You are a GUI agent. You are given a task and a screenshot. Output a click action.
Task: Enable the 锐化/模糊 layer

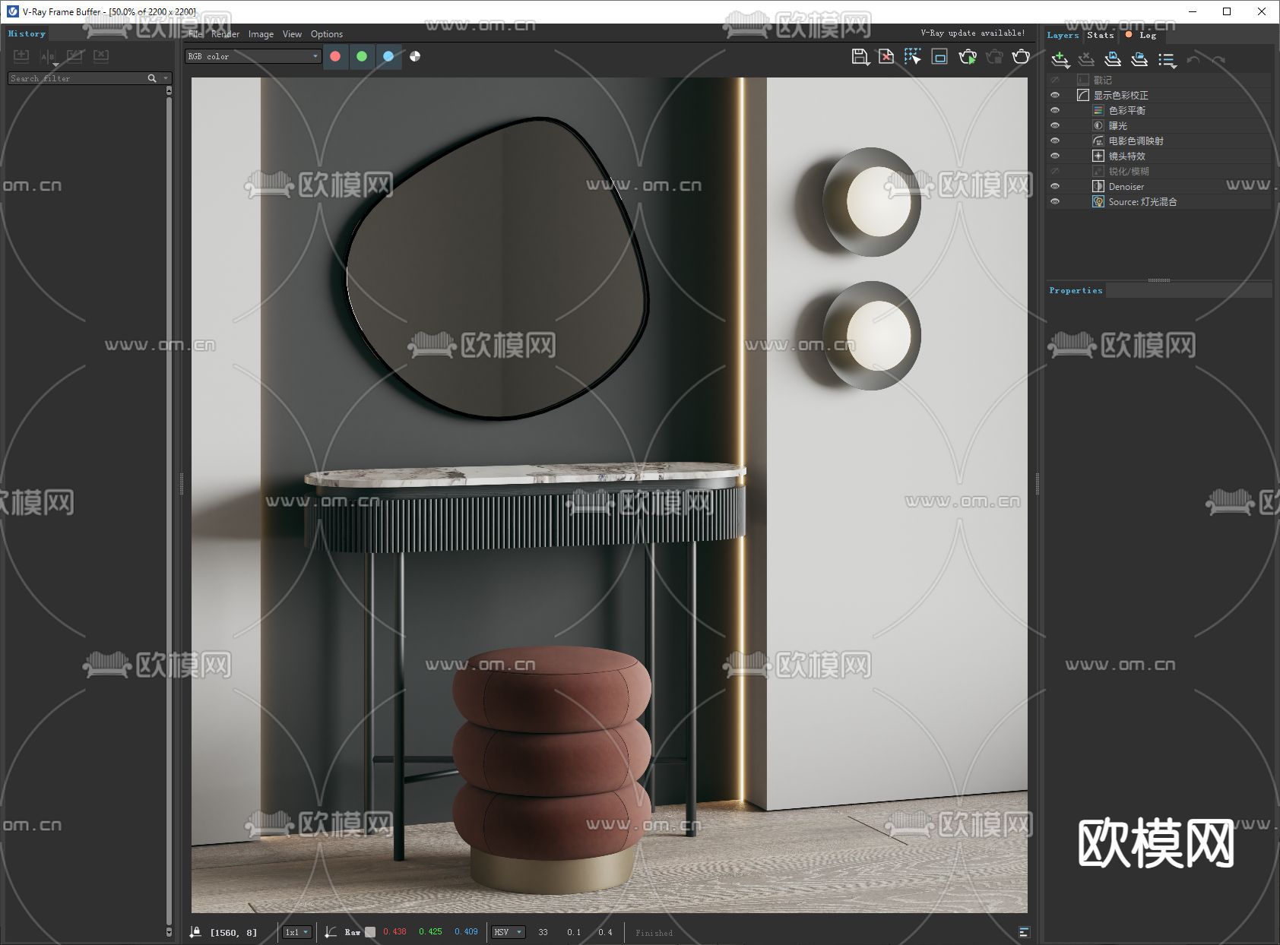1055,171
